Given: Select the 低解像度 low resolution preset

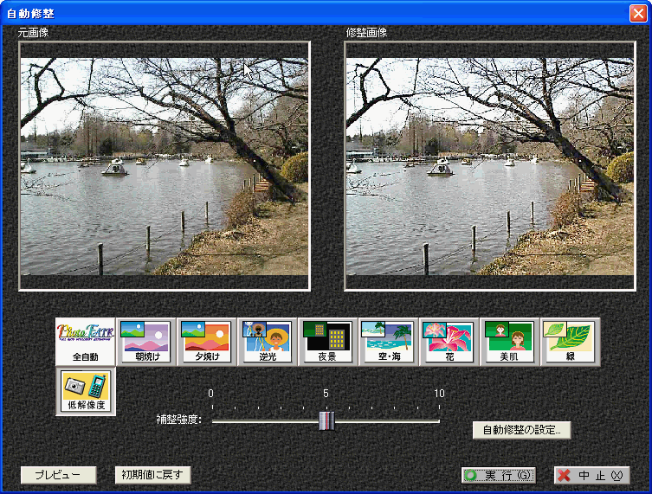Looking at the screenshot, I should point(86,391).
